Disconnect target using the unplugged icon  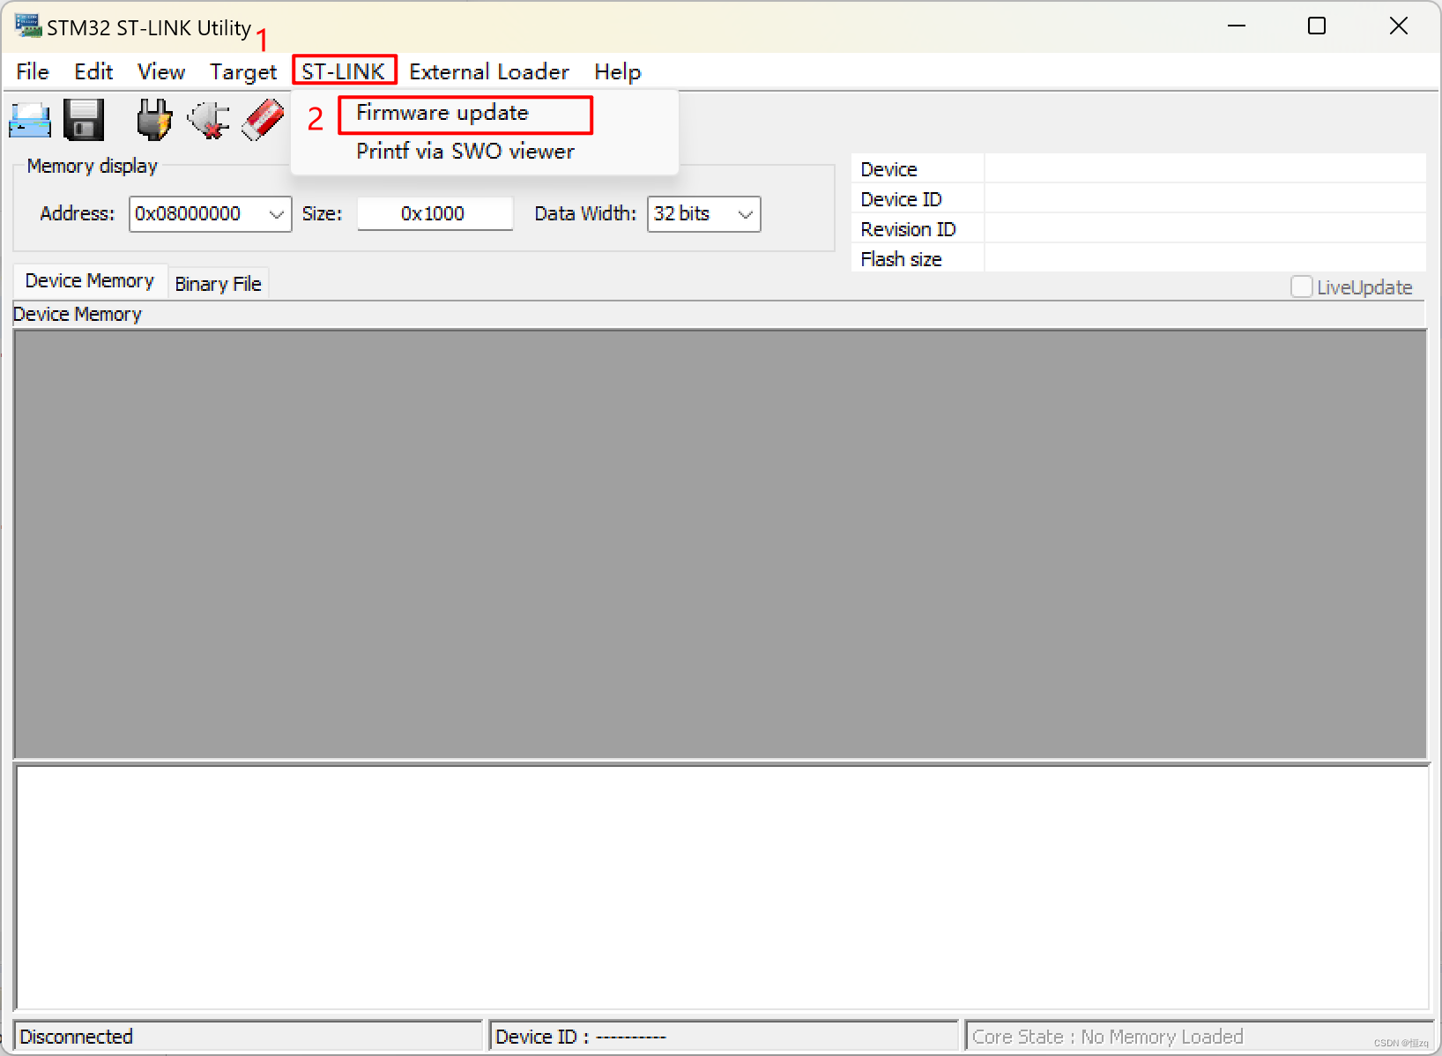(207, 120)
